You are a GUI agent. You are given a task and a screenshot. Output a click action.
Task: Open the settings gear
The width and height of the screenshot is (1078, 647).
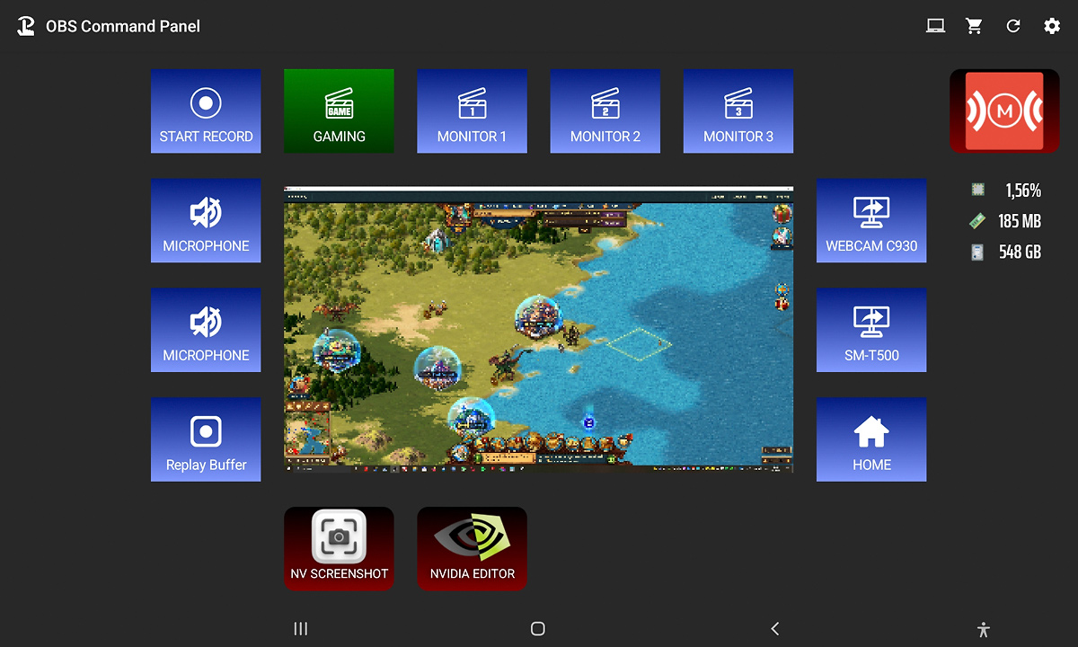click(x=1052, y=26)
